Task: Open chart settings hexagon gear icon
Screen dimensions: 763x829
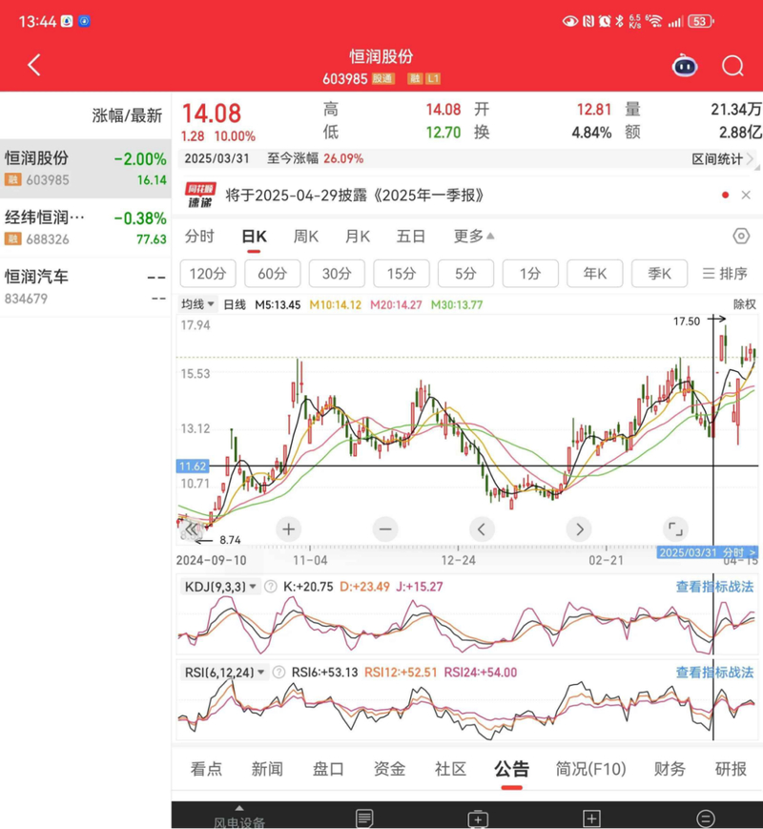Action: pos(740,237)
